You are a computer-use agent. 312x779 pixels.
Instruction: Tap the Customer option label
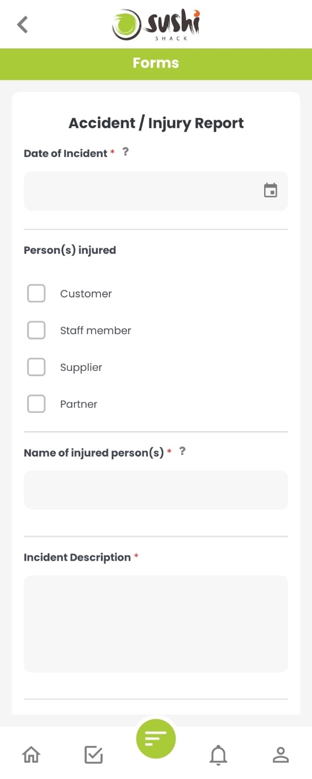(86, 294)
